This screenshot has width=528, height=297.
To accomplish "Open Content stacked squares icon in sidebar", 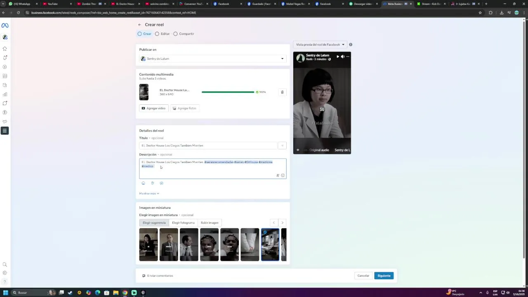I will (5, 85).
